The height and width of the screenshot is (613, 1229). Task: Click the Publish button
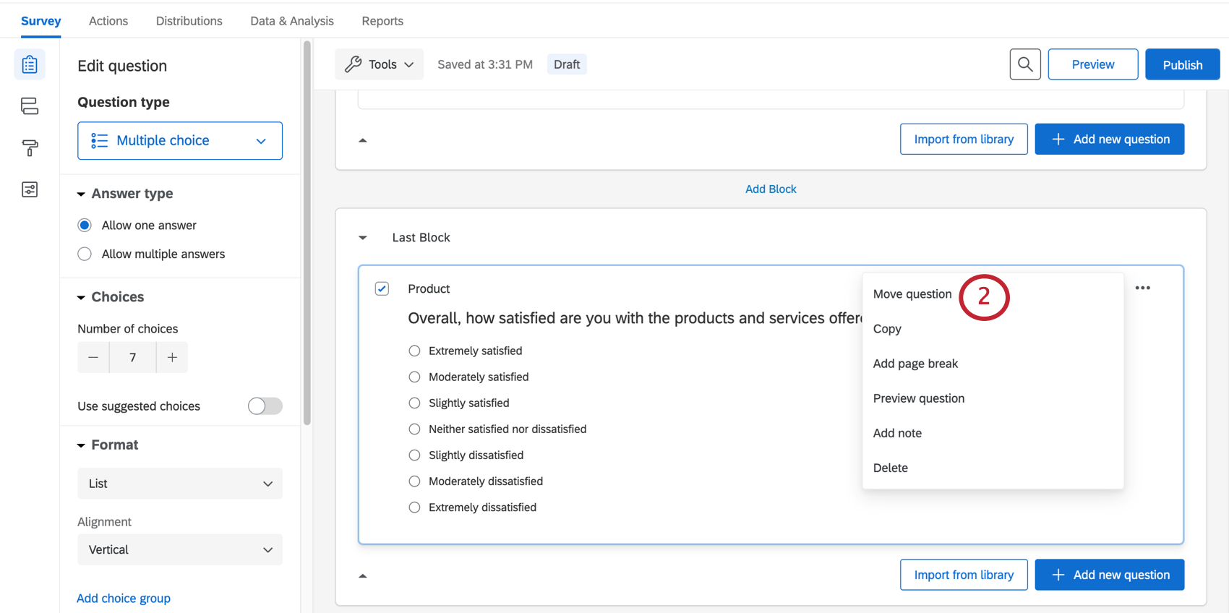click(x=1182, y=64)
